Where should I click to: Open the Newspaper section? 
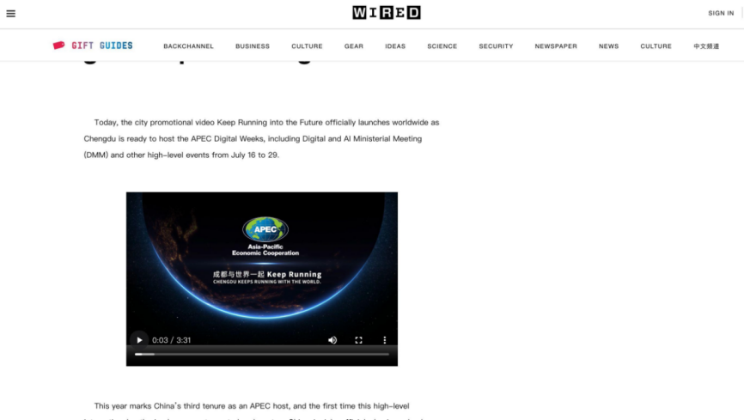click(556, 46)
